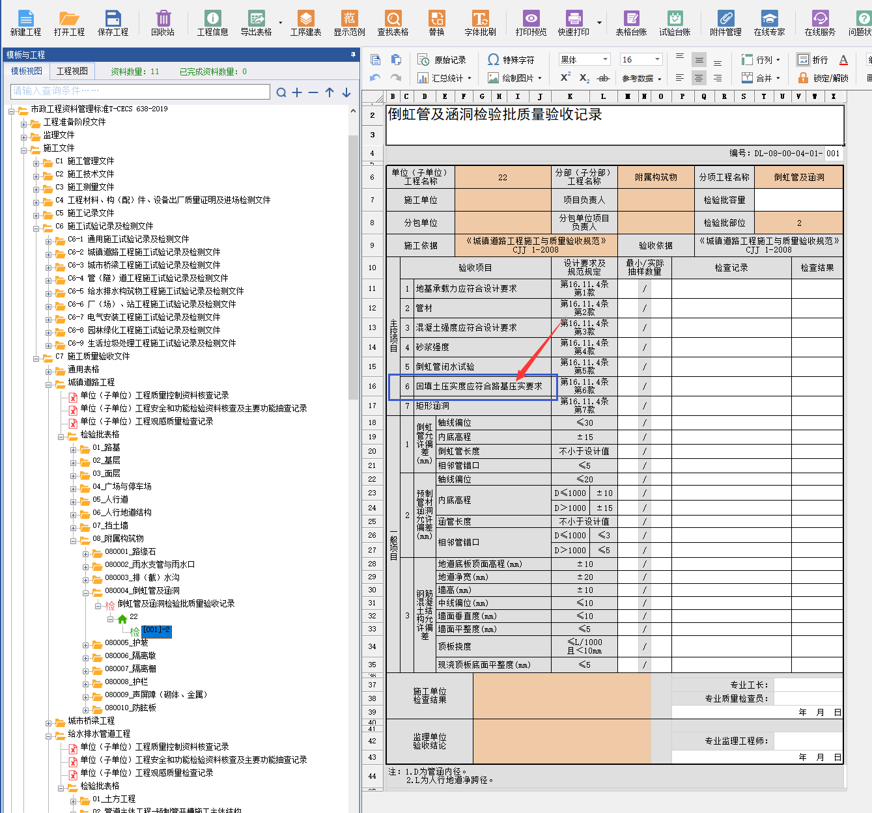Open a project with 打开工程
This screenshot has height=813, width=872.
[x=69, y=23]
